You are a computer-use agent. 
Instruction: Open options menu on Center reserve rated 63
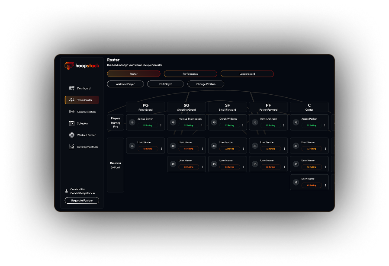[325, 185]
